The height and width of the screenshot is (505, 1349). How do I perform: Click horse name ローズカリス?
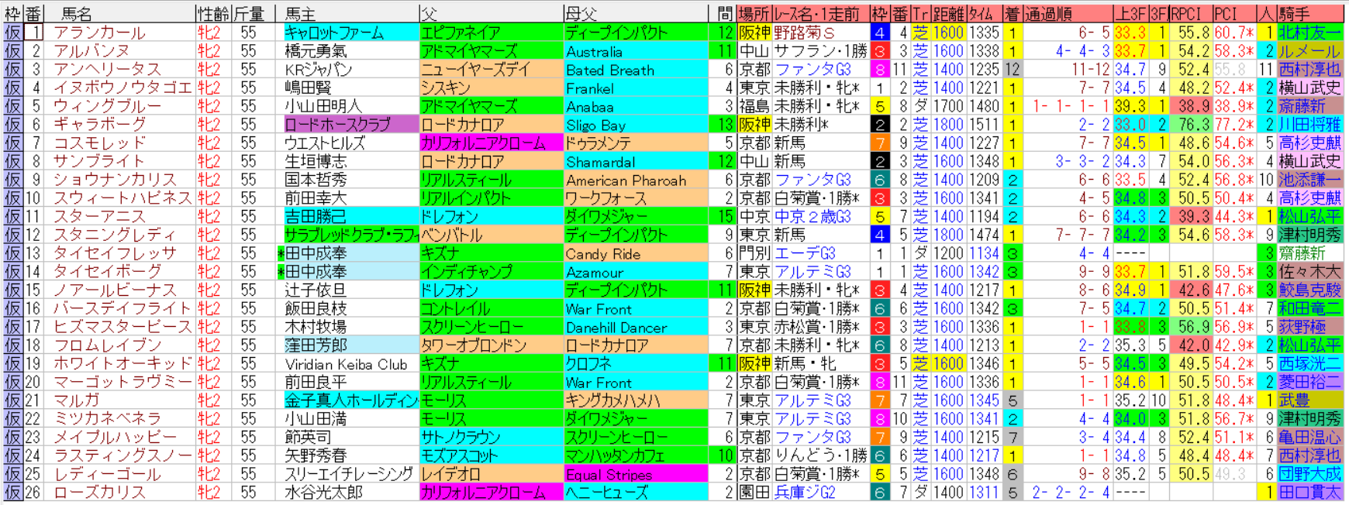(98, 493)
